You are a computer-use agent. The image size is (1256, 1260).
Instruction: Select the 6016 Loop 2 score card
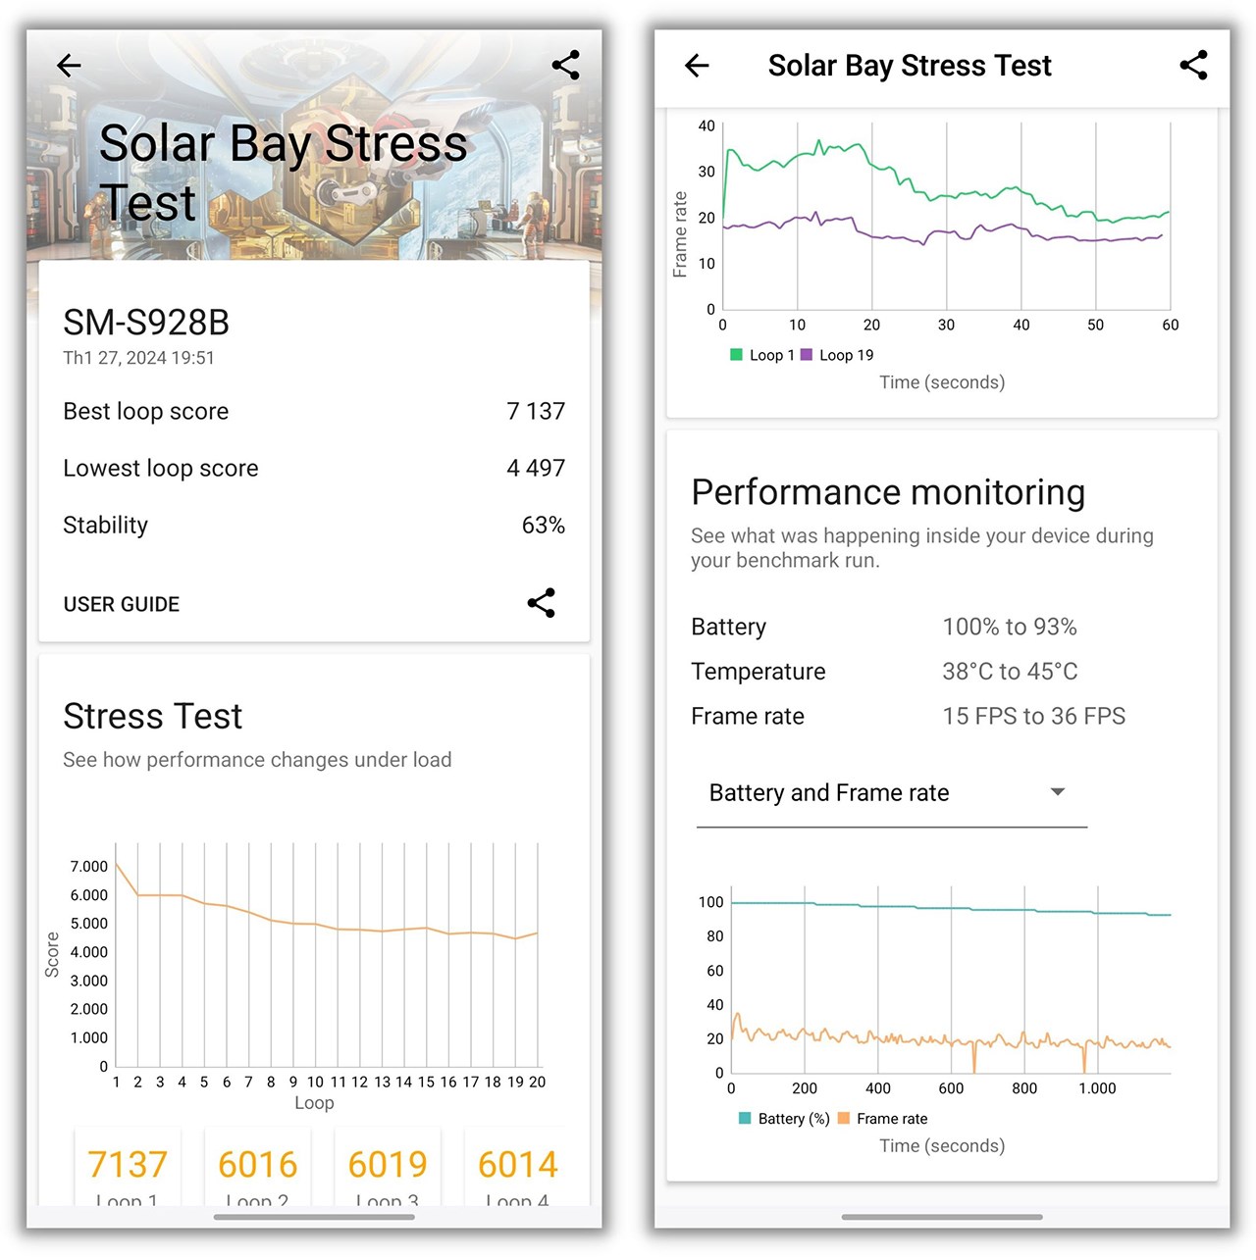(x=257, y=1169)
